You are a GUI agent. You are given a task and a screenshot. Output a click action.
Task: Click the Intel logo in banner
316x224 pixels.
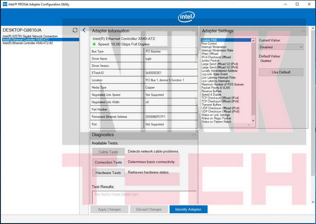(186, 17)
